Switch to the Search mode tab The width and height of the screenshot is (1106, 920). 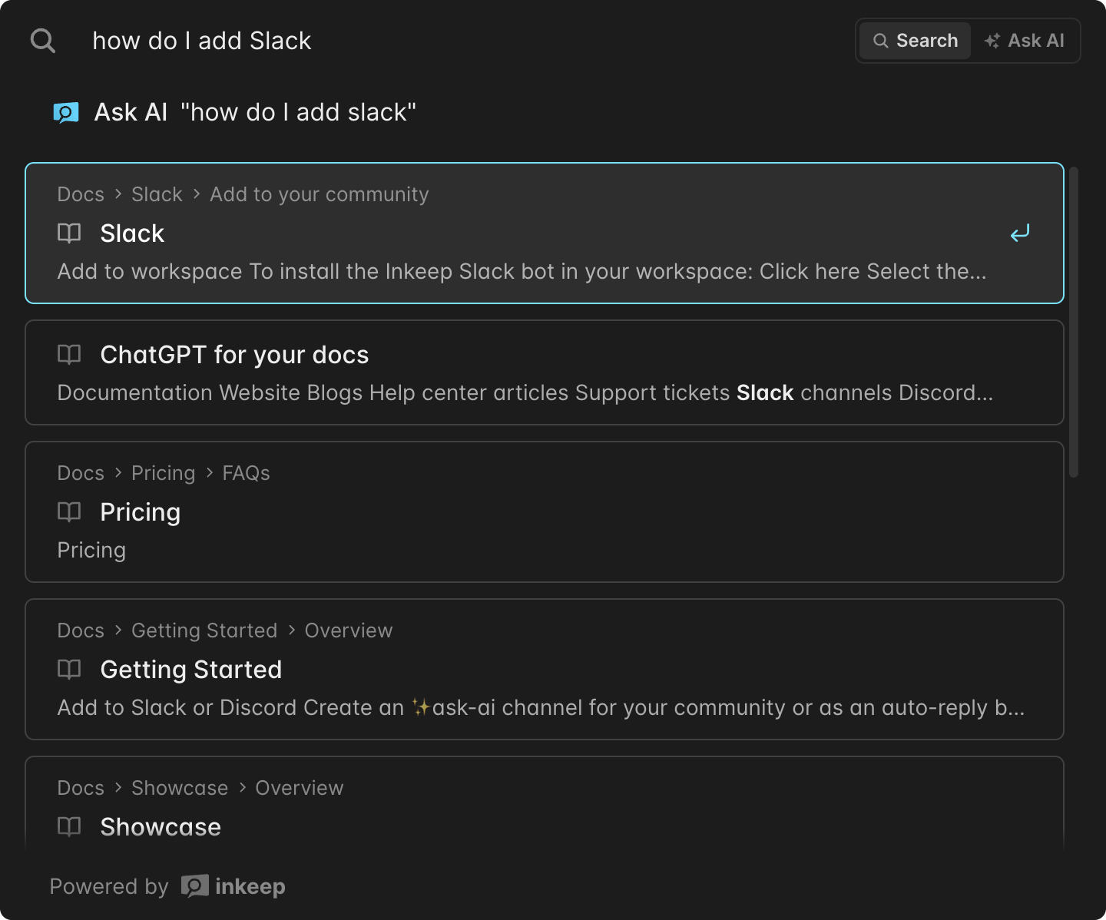point(916,41)
